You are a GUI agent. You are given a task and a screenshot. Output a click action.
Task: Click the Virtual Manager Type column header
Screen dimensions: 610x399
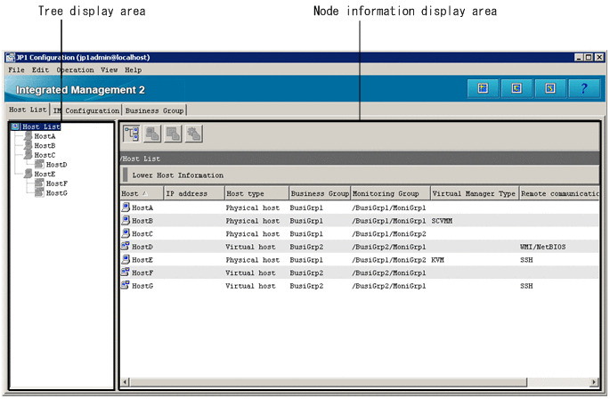click(x=473, y=193)
